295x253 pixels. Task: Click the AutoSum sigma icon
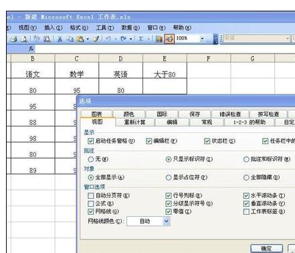coord(141,39)
